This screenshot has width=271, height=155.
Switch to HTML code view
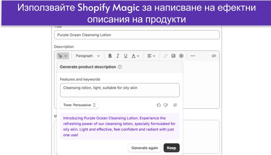click(214, 56)
